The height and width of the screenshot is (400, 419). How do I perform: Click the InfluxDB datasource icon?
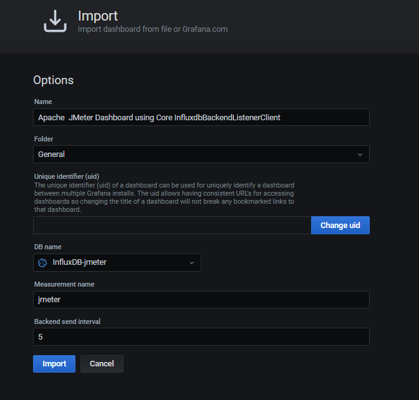42,262
